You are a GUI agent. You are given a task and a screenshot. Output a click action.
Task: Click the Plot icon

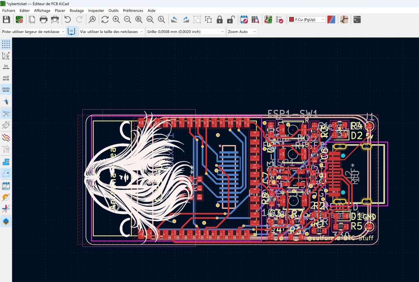pos(55,20)
